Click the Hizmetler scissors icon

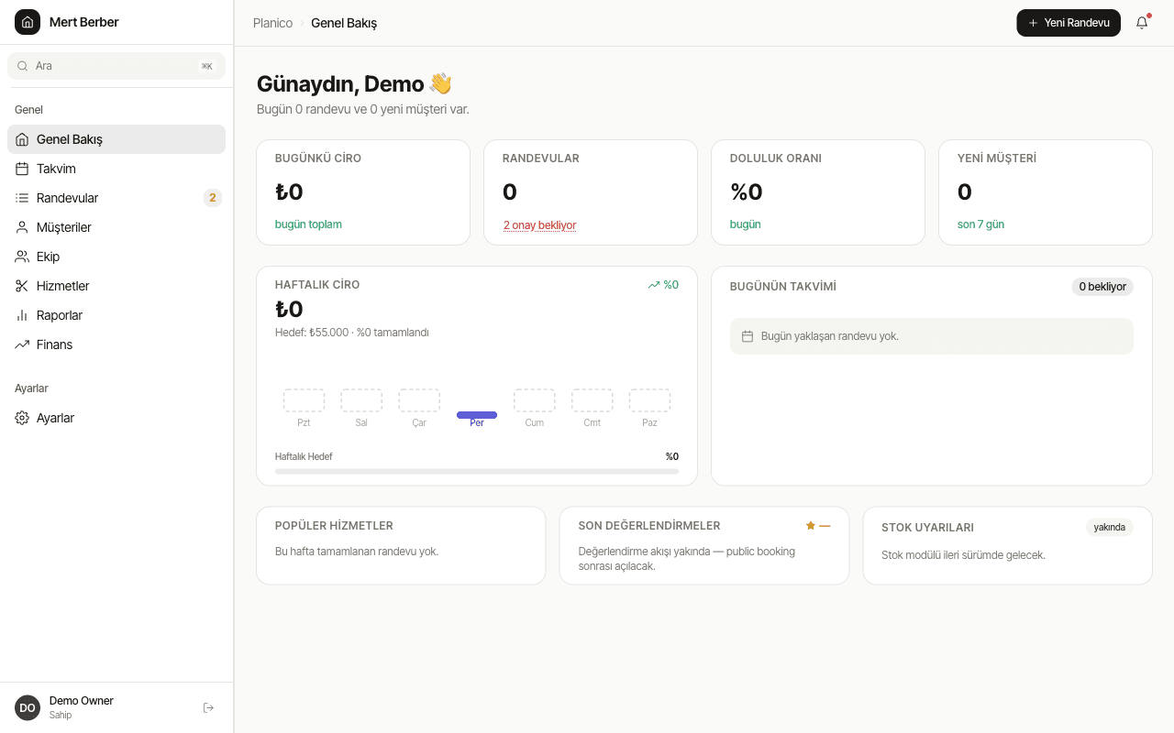(22, 286)
